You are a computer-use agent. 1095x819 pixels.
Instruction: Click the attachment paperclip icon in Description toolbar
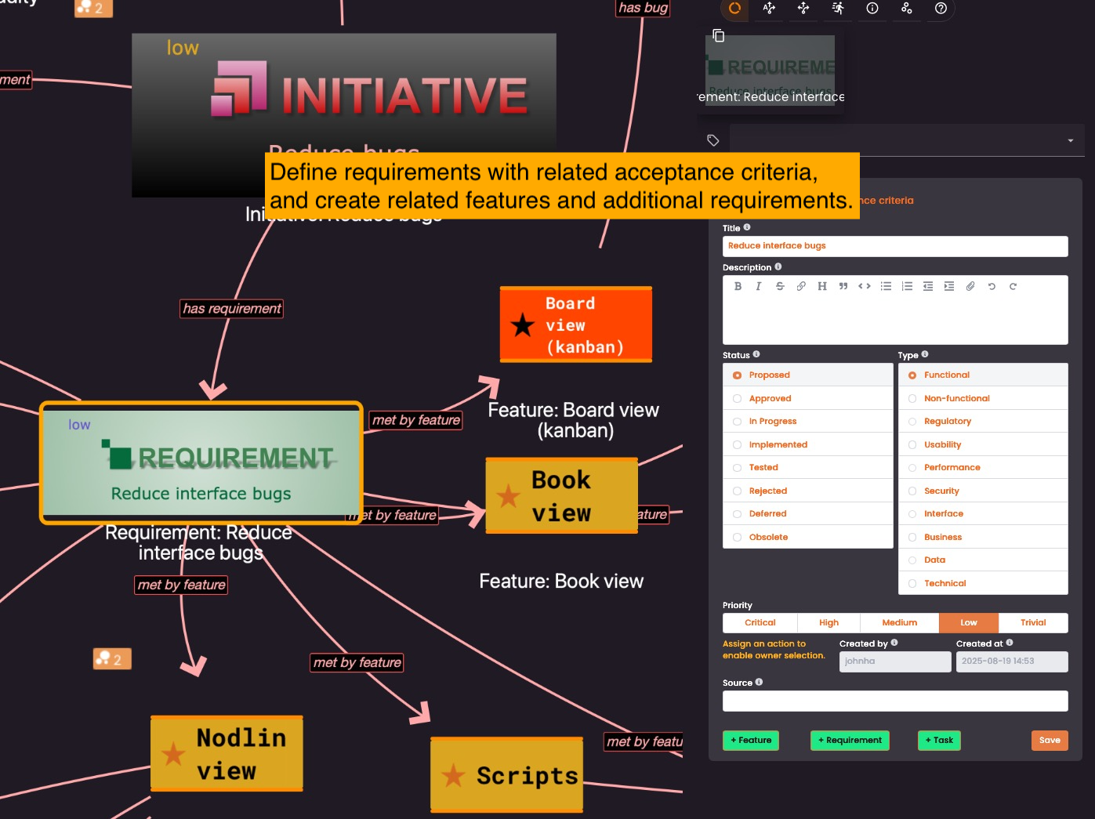[970, 287]
